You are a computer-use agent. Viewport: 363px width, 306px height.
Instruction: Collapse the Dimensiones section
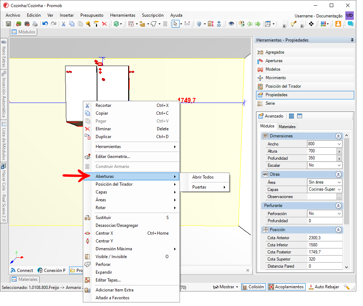pyautogui.click(x=338, y=136)
